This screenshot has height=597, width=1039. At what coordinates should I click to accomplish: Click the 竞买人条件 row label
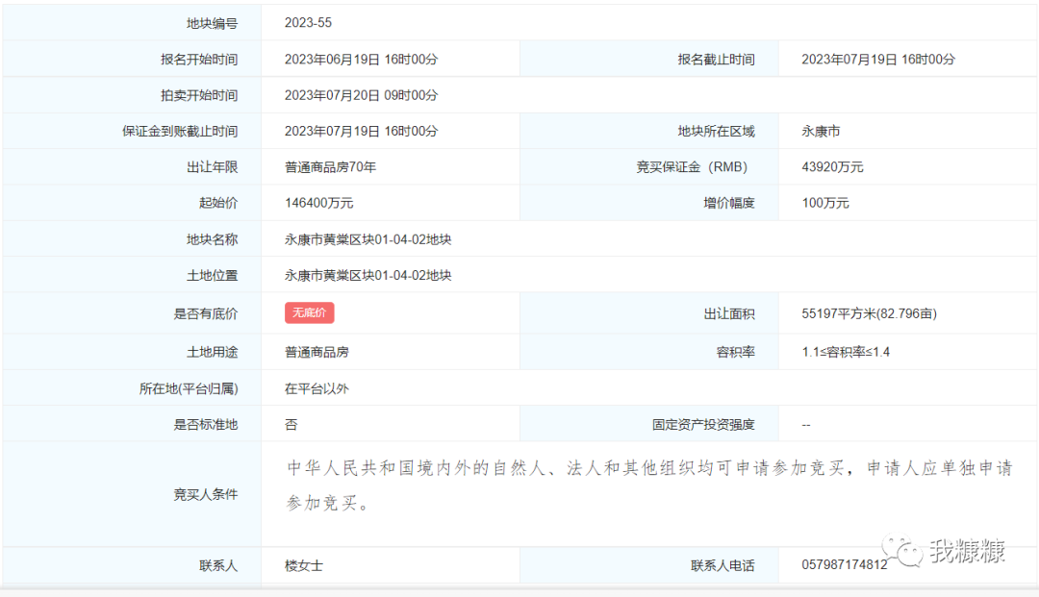coord(205,495)
